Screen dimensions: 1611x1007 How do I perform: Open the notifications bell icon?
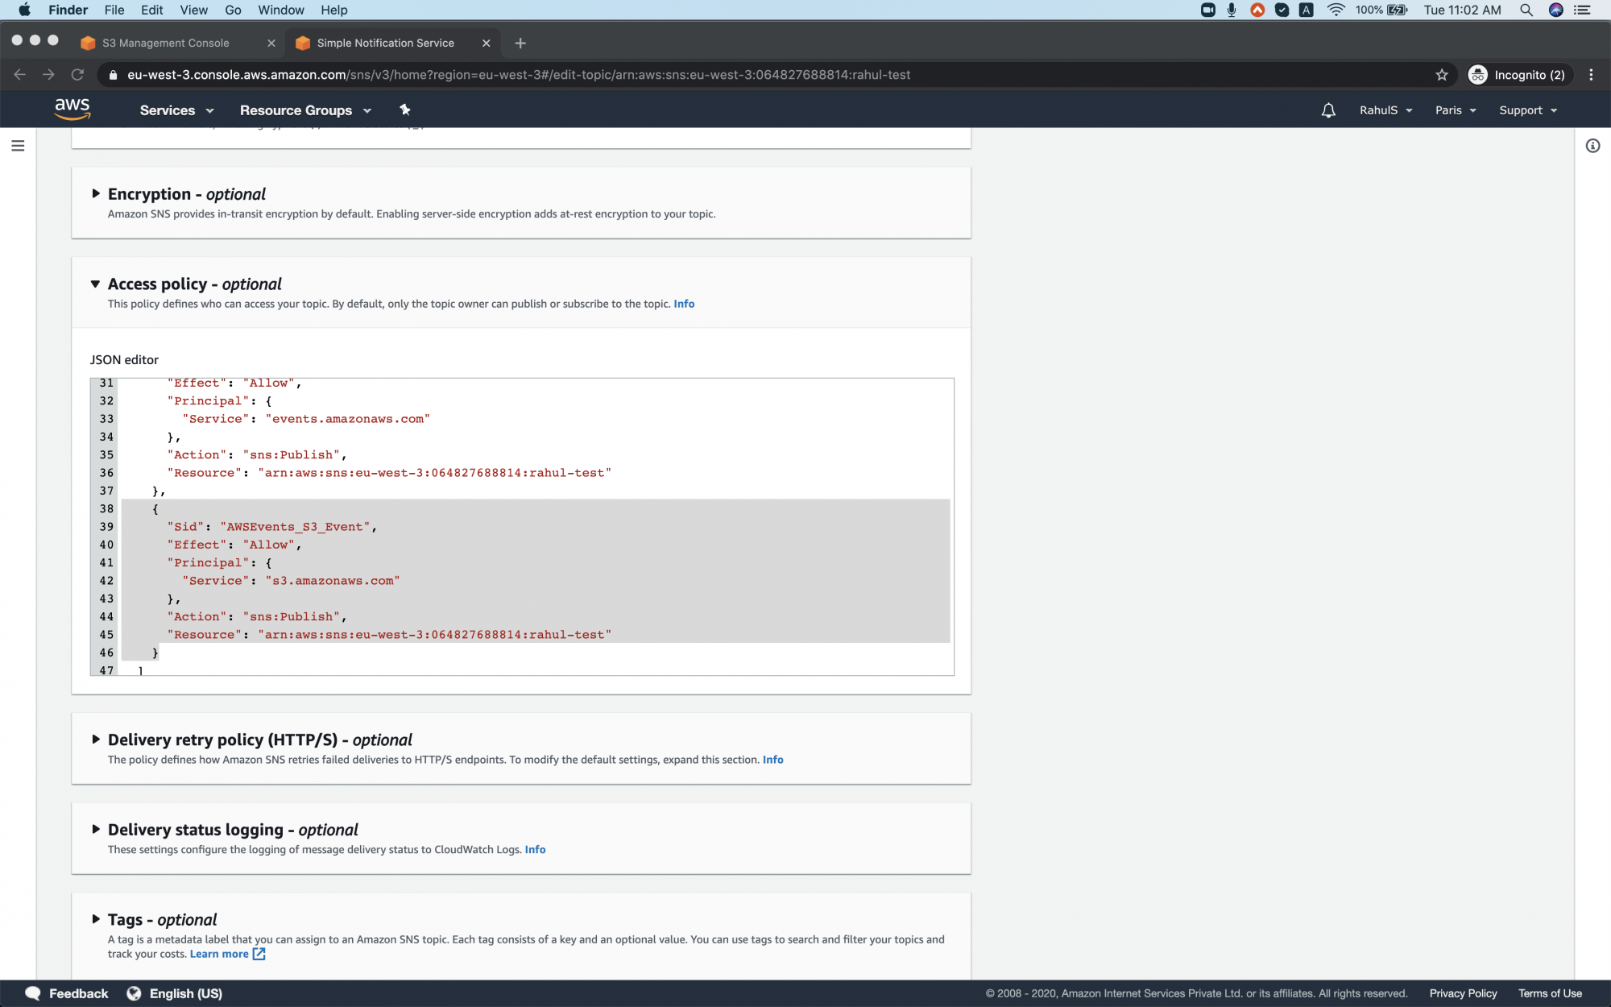coord(1328,110)
